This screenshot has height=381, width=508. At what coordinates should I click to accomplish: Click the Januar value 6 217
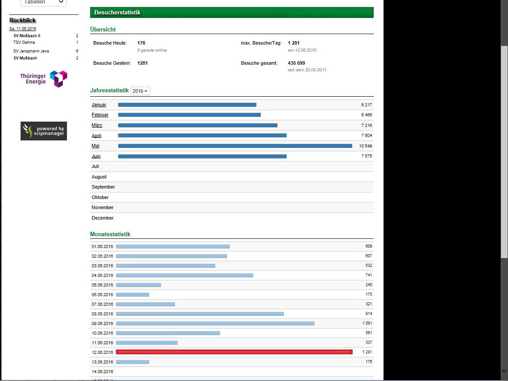(x=367, y=105)
